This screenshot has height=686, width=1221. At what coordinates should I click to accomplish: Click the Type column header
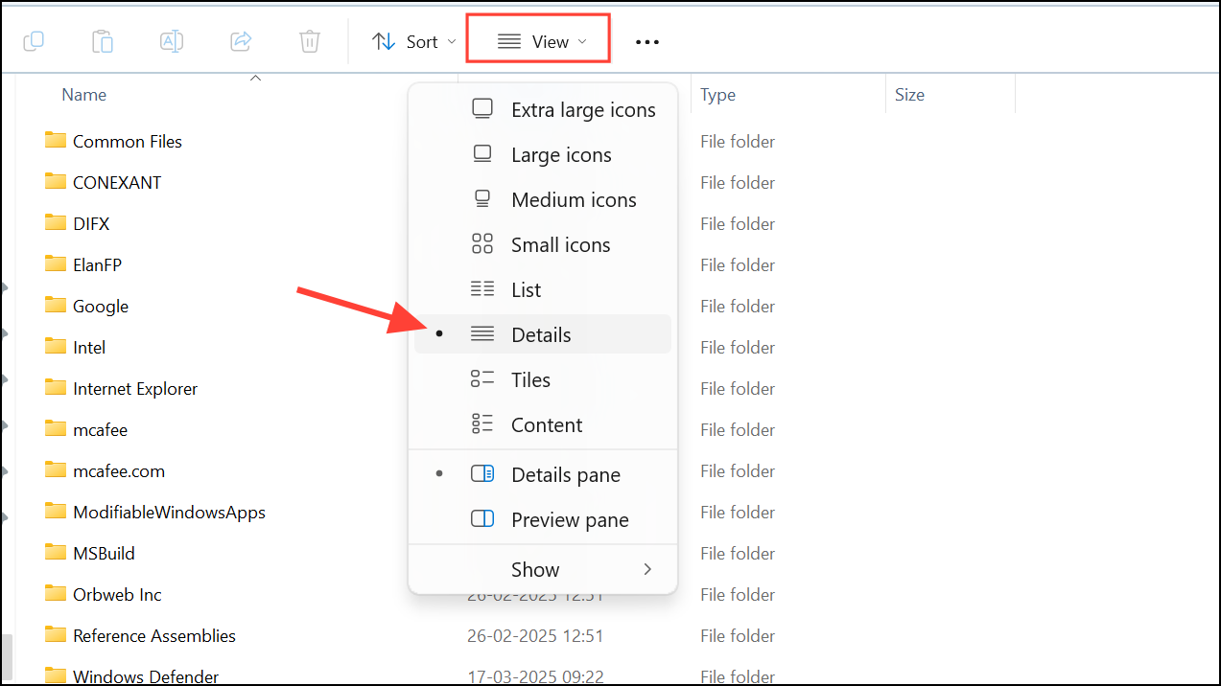[x=717, y=94]
